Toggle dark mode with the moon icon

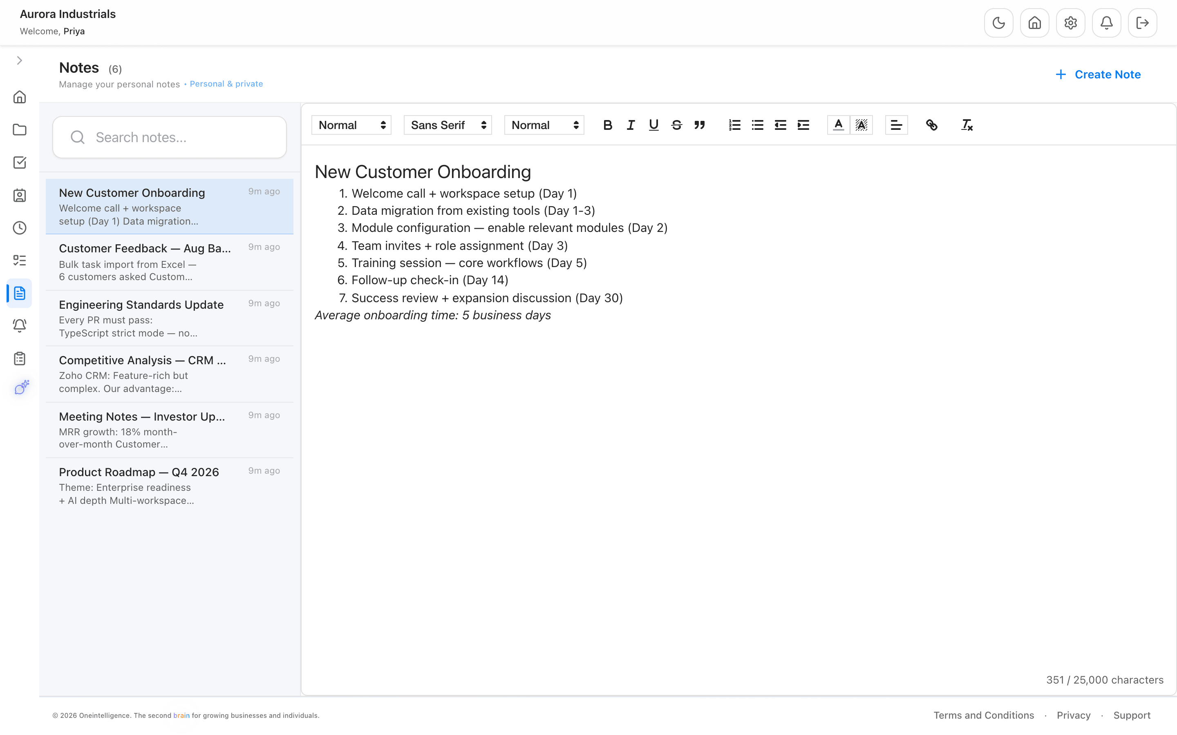coord(998,23)
